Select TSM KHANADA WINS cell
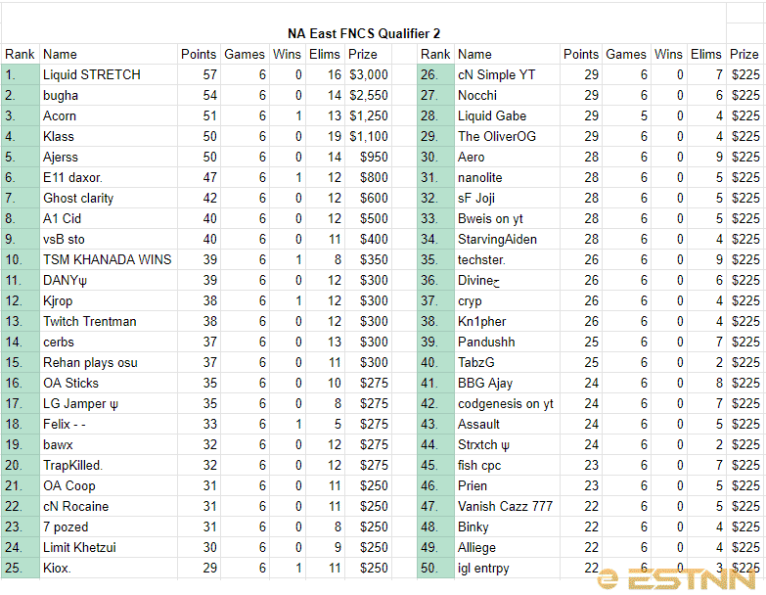 pos(109,259)
